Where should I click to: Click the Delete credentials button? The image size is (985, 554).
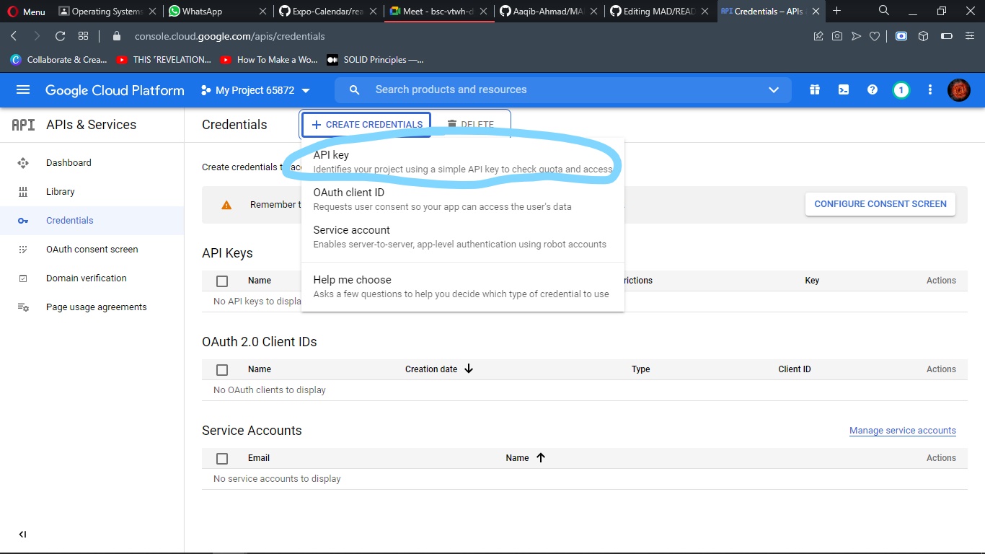coord(471,124)
